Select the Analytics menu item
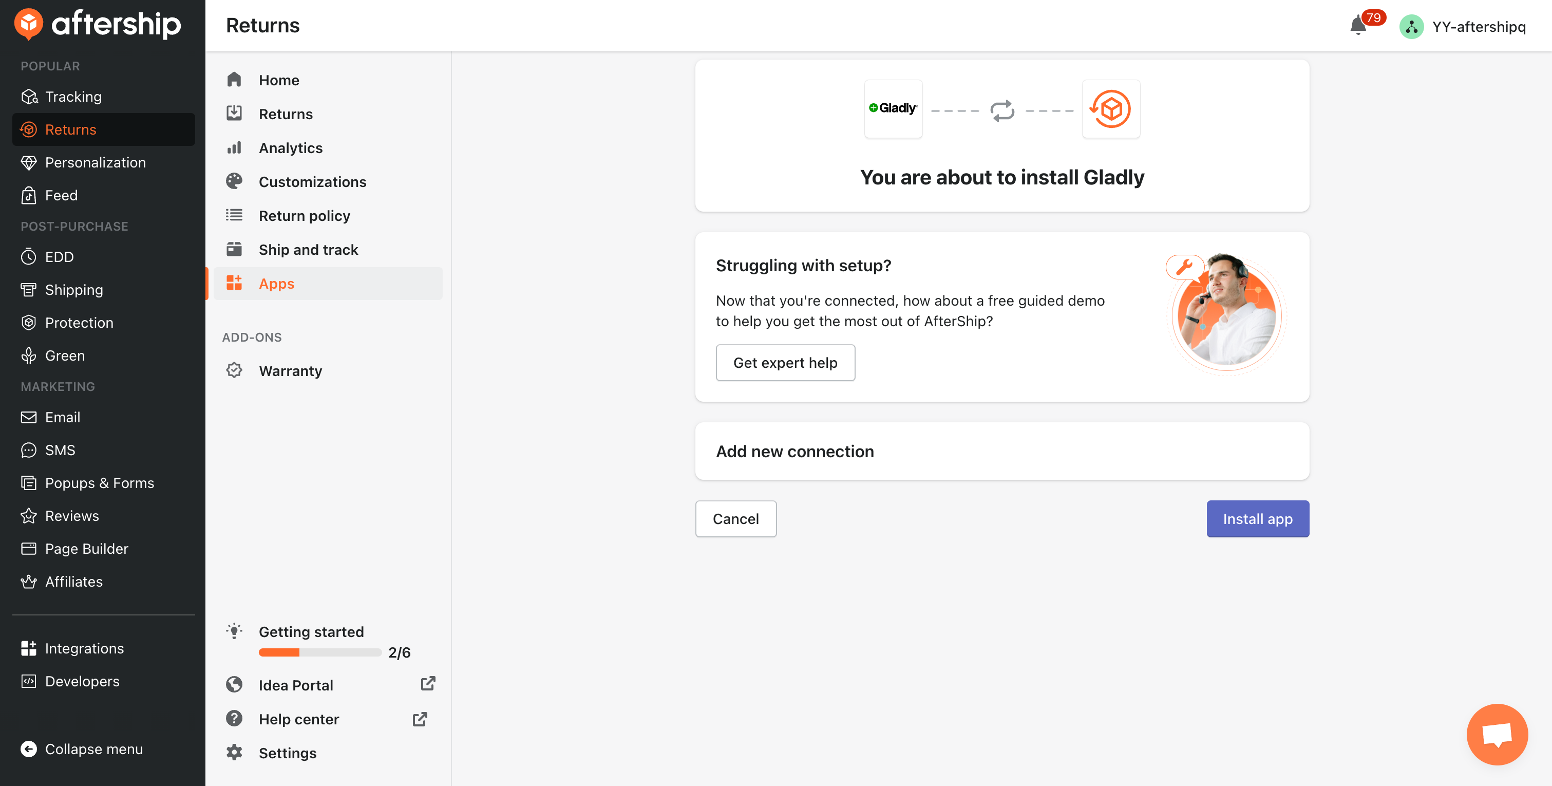Image resolution: width=1552 pixels, height=786 pixels. (x=290, y=147)
